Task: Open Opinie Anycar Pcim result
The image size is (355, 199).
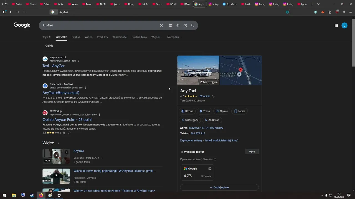Action: point(67,120)
